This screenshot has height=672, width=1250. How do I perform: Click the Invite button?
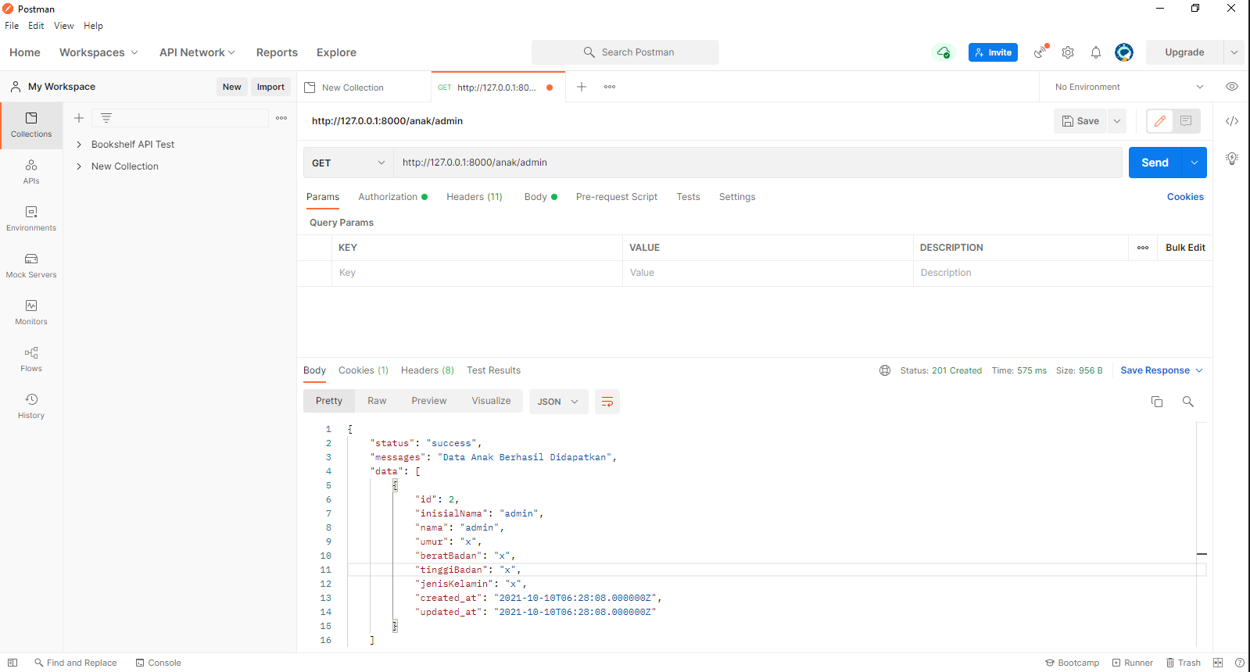pos(993,52)
